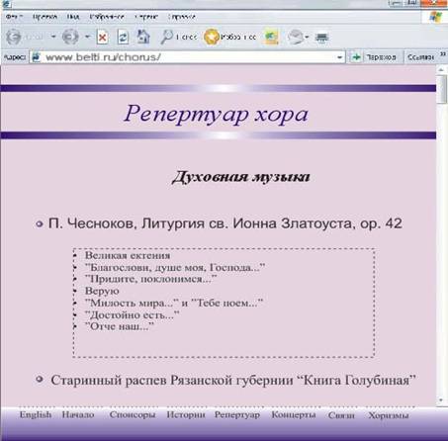
Task: Open the Репертуар footer link
Action: pos(237,415)
